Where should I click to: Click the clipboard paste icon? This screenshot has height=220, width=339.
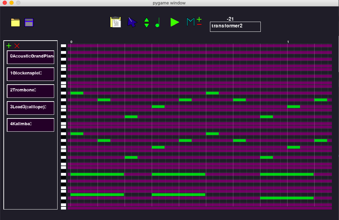click(x=116, y=22)
